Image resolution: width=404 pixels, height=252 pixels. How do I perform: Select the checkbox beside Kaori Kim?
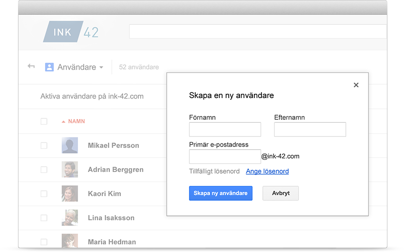pos(44,194)
